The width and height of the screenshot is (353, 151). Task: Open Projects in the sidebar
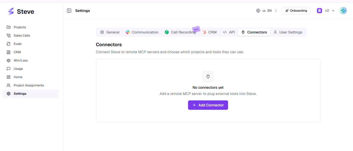[30, 27]
